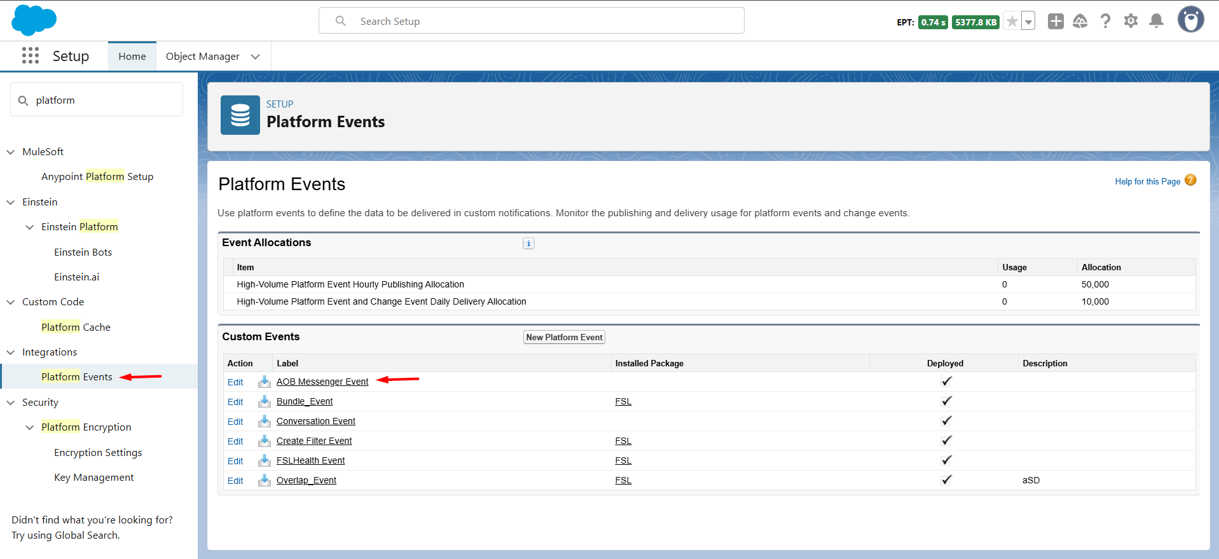Click the favorites star icon
Viewport: 1219px width, 559px height.
(1012, 22)
